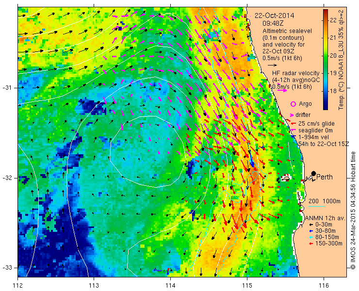Click the '0-30m' depth label
The width and height of the screenshot is (359, 291).
pos(324,225)
